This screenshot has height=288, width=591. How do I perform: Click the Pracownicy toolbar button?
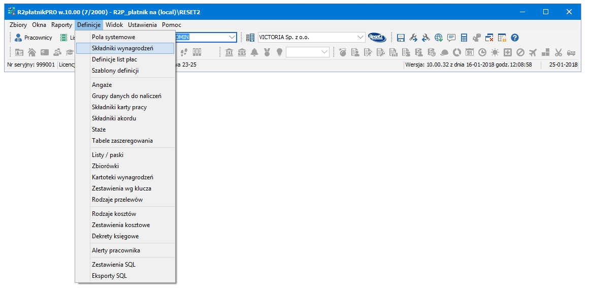33,38
